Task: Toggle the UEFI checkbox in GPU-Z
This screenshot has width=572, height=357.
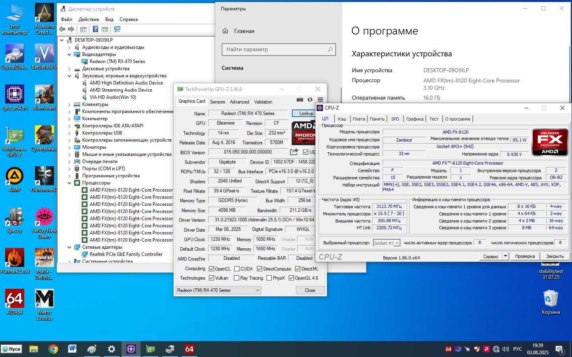Action: click(306, 152)
